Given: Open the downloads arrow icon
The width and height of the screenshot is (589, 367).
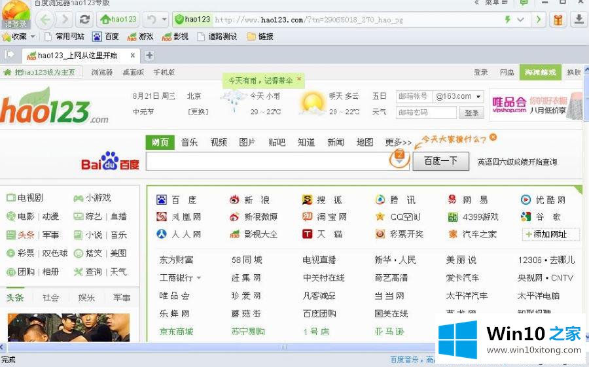Looking at the screenshot, I should click(x=579, y=20).
